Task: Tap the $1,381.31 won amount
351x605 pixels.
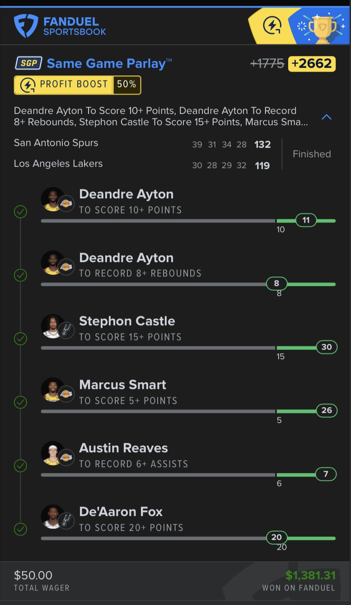Action: pos(310,576)
